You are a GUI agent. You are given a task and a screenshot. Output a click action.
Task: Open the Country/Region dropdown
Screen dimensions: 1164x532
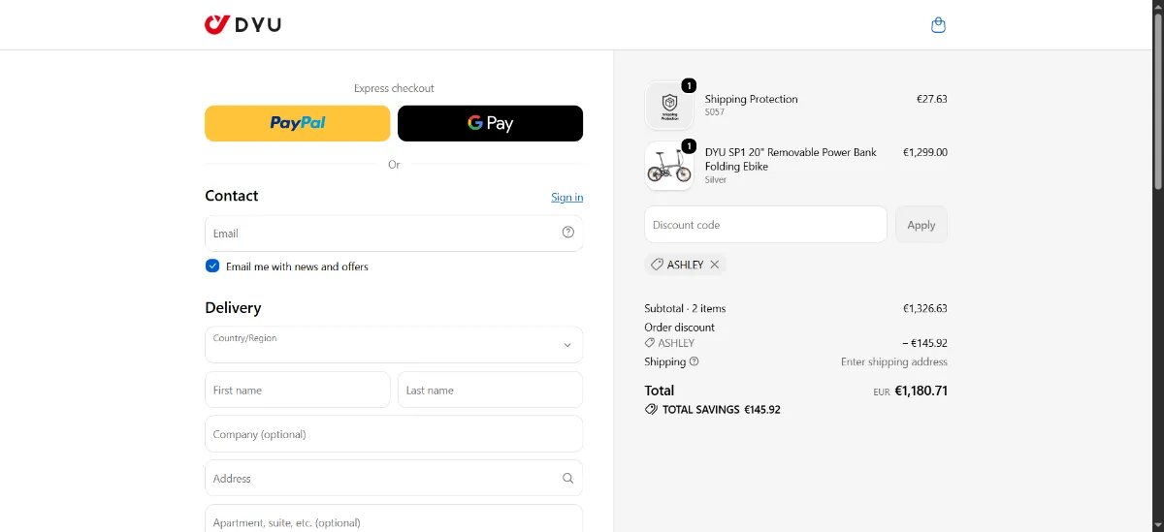tap(394, 345)
